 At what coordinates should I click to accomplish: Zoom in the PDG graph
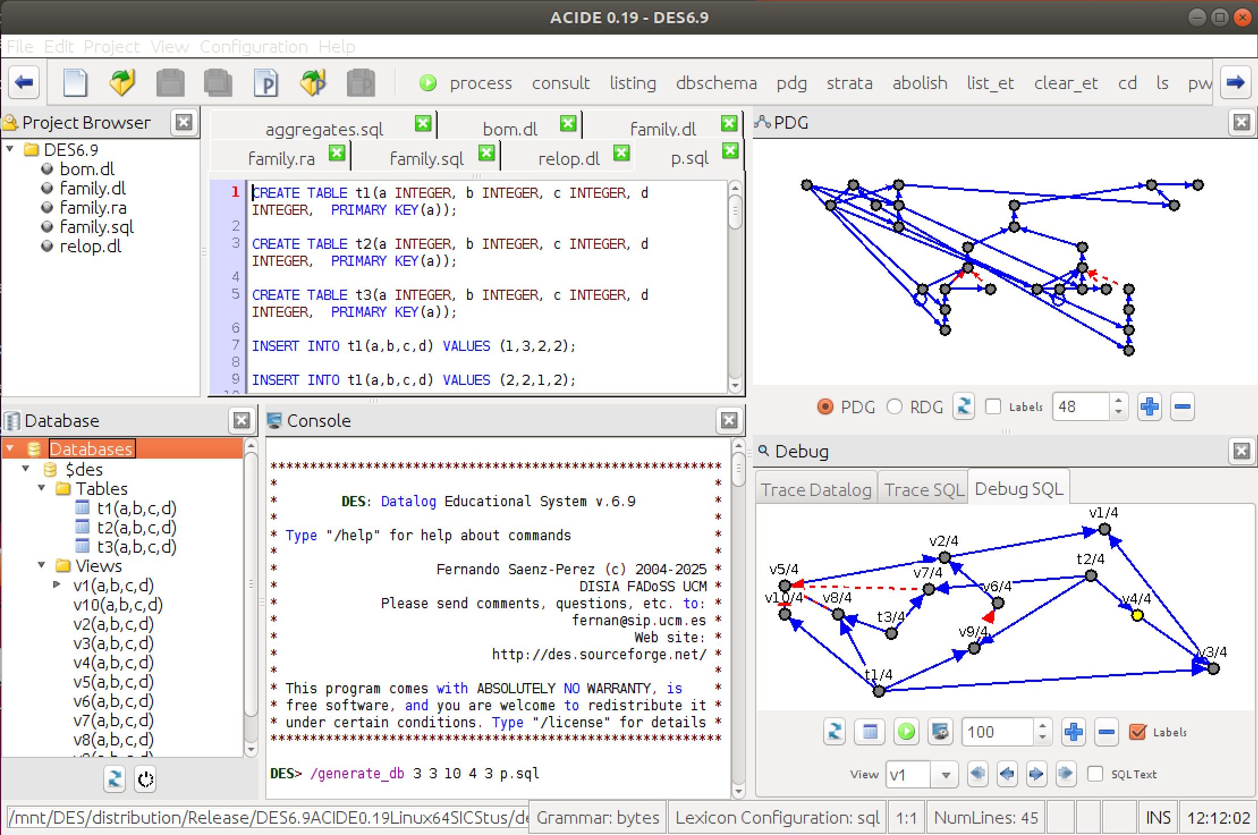[x=1149, y=406]
